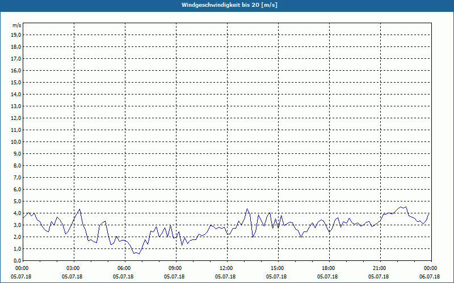
Task: Click the '11,0' y-axis label
Action: click(x=16, y=130)
